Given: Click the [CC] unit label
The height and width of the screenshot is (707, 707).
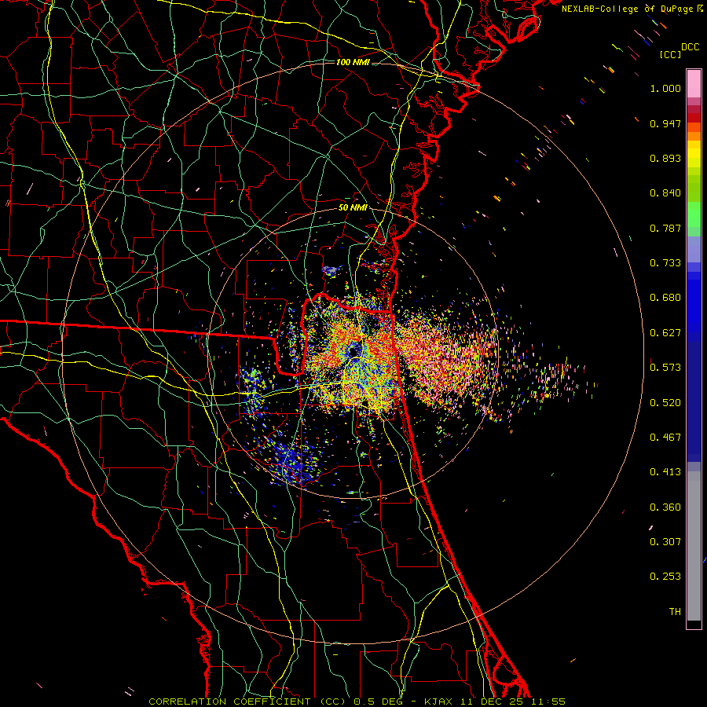Looking at the screenshot, I should click(x=671, y=54).
